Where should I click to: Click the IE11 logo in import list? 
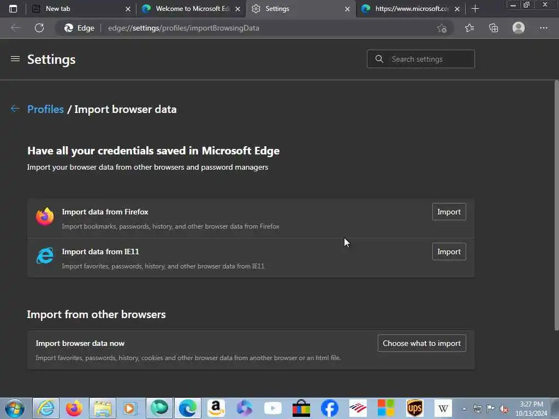click(45, 256)
